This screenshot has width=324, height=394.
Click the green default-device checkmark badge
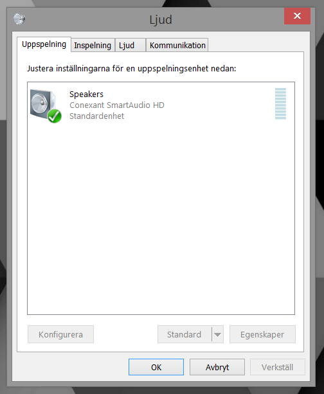point(54,116)
